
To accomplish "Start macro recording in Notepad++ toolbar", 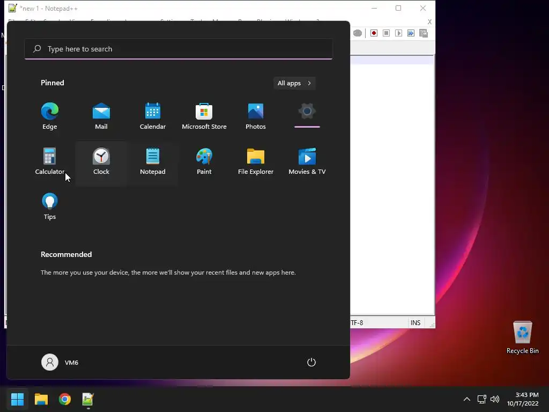I will click(x=374, y=33).
